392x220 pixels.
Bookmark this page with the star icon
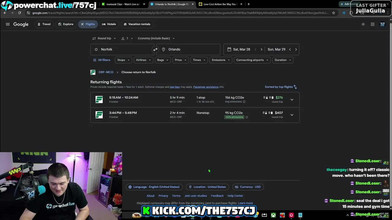tap(334, 13)
